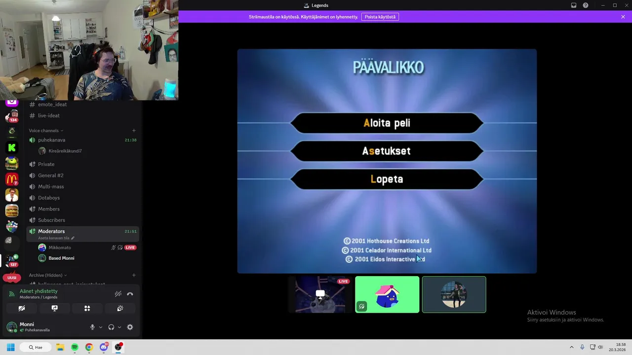
Task: Select 'Asetukset' in the game menu
Action: click(x=387, y=151)
